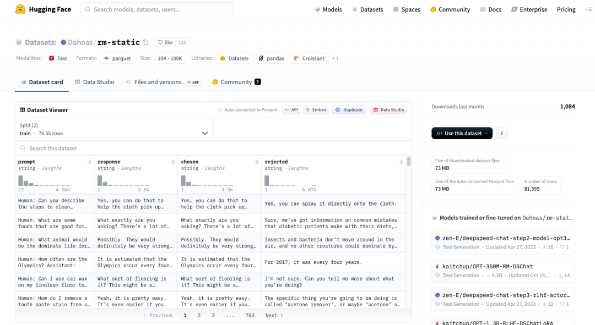Go to page 2
595x325 pixels.
[199, 315]
